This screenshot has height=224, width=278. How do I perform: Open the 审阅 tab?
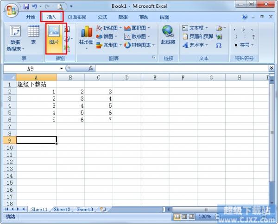tap(144, 17)
